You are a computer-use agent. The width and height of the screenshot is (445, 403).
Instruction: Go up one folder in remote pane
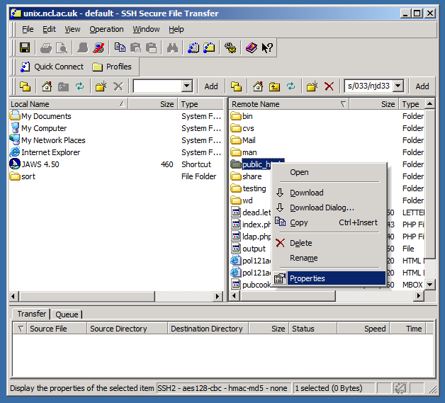(x=274, y=86)
